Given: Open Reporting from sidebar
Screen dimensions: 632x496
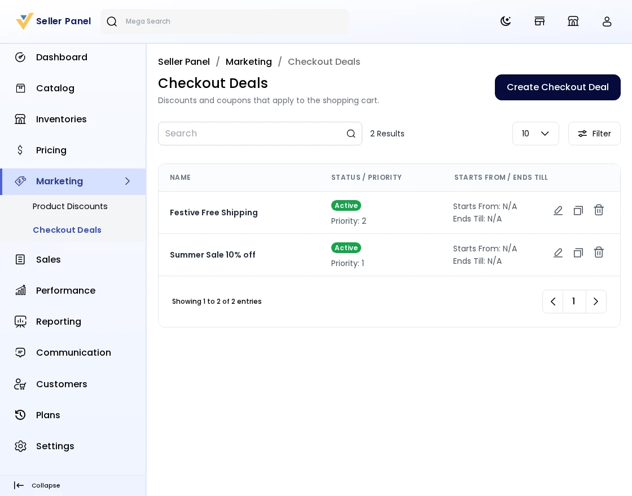Looking at the screenshot, I should (x=73, y=322).
